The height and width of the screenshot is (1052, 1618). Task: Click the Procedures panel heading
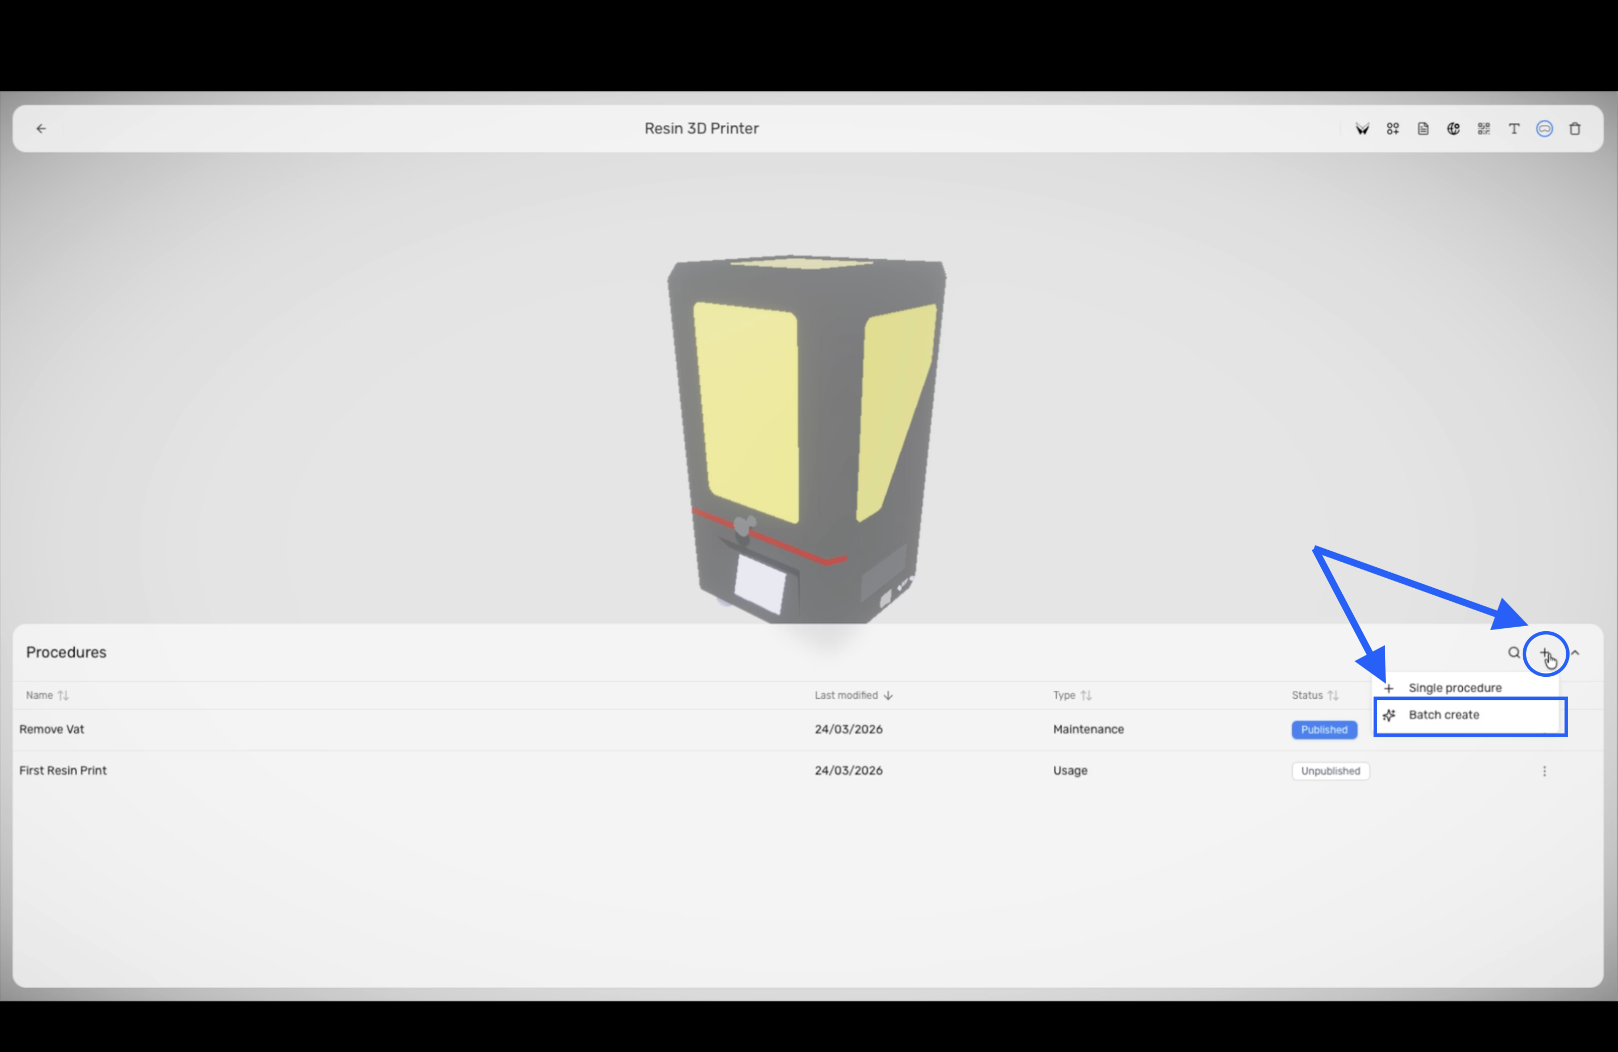66,653
